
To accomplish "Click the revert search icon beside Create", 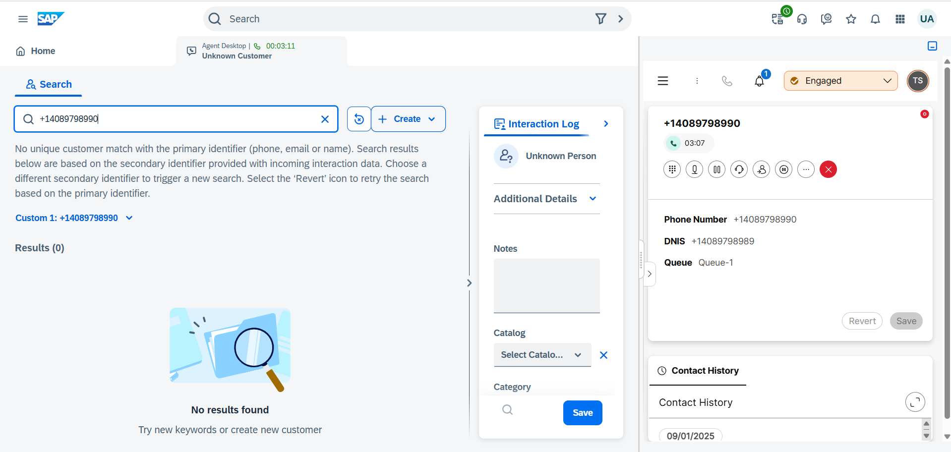I will coord(359,119).
